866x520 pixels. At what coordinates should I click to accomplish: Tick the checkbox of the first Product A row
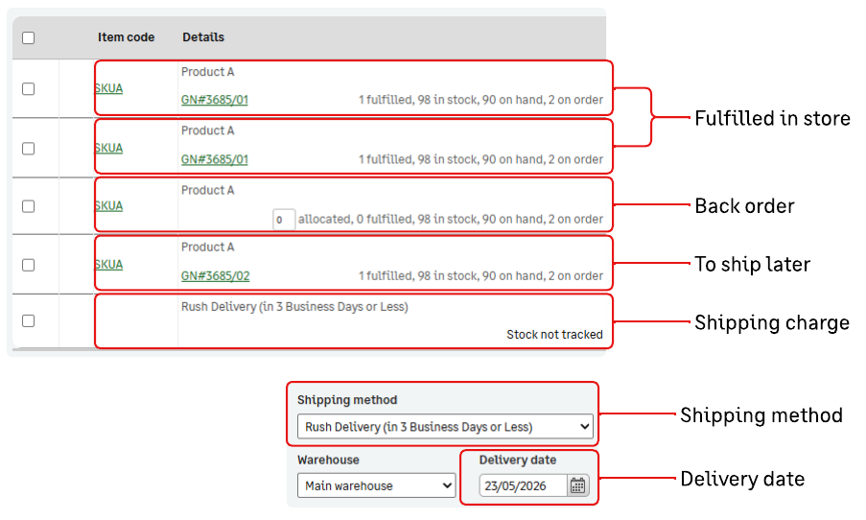point(28,88)
